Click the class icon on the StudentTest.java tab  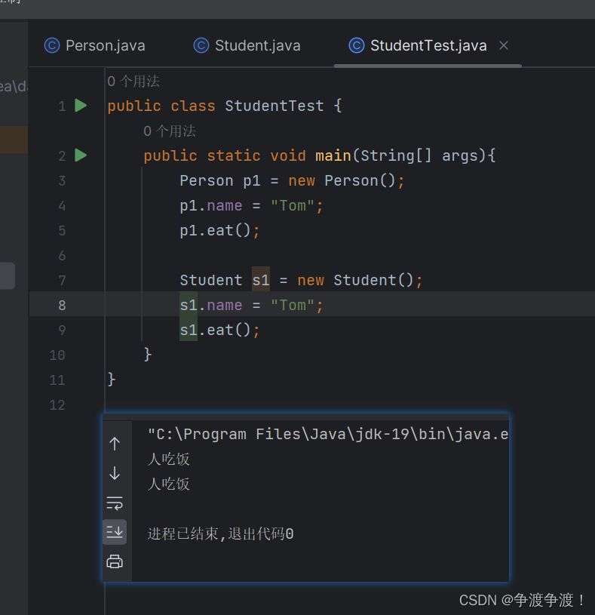click(356, 45)
